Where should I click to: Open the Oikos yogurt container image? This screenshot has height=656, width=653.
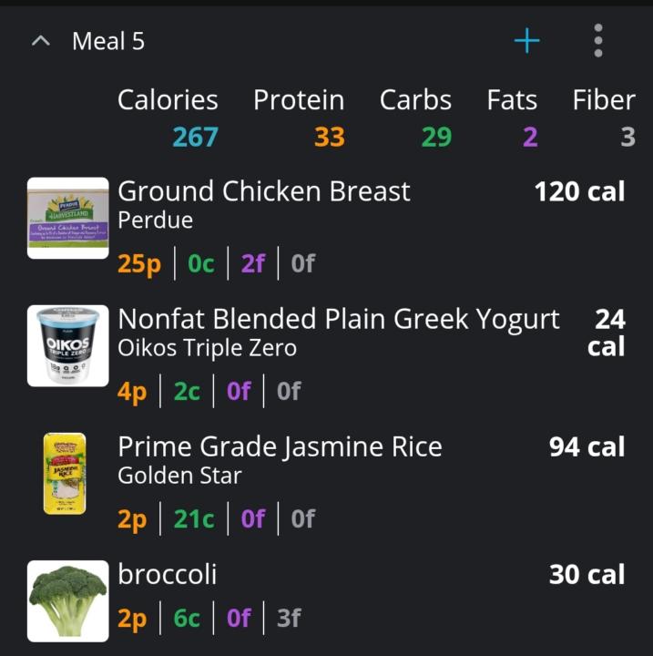[67, 345]
